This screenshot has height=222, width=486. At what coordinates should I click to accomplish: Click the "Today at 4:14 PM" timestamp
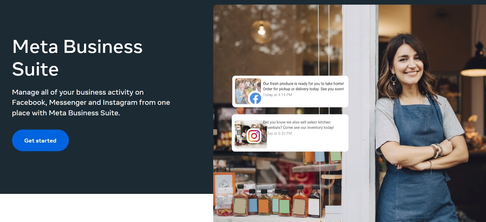[x=277, y=95]
